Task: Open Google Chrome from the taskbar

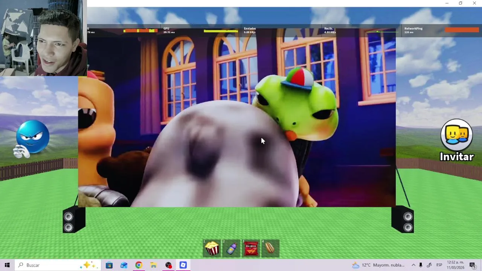Action: [139, 265]
